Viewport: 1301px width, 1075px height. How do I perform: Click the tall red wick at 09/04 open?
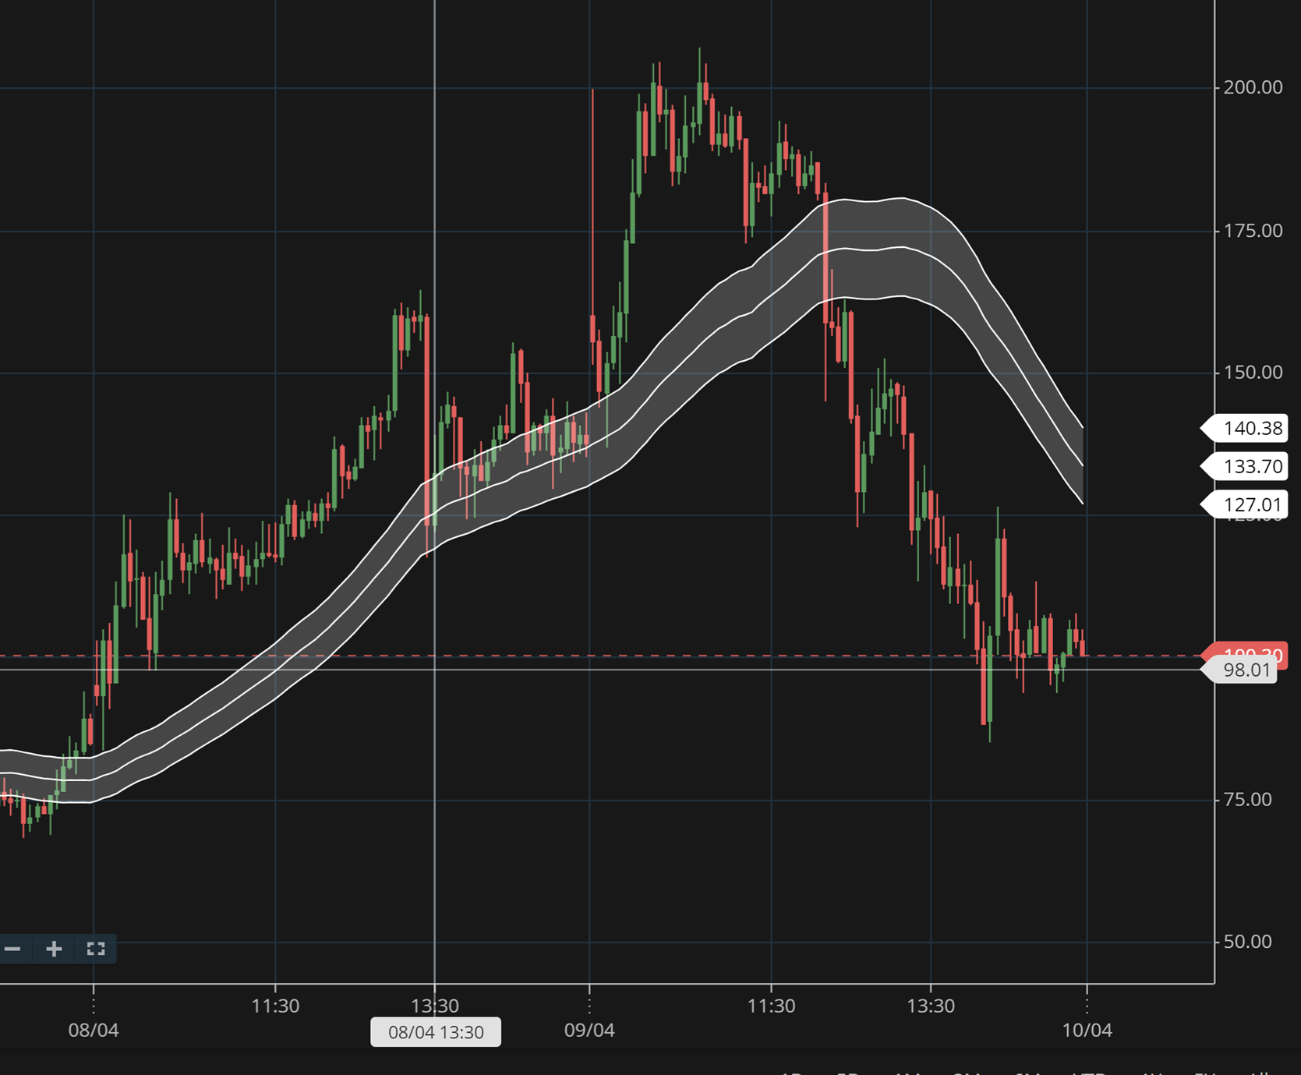(x=592, y=195)
